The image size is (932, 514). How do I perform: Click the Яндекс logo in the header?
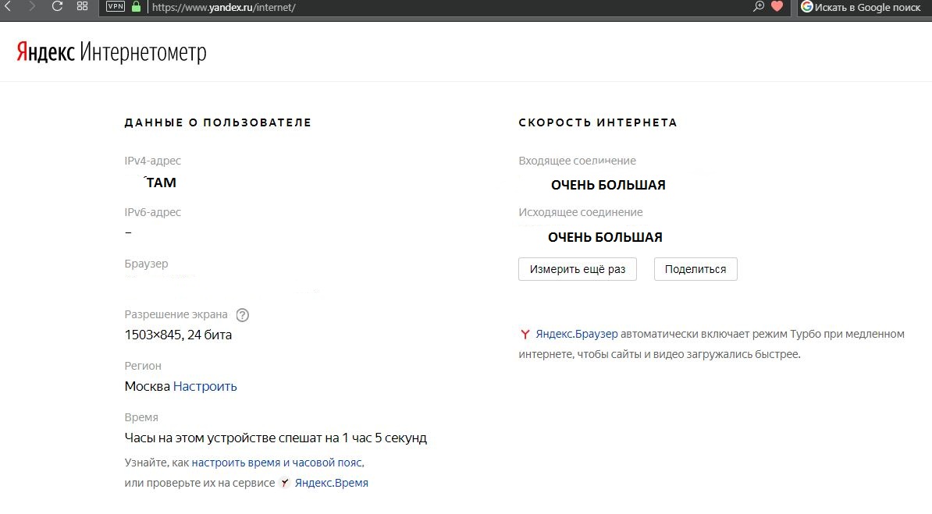45,52
